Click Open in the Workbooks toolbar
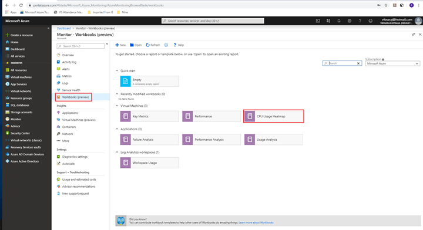 [x=136, y=45]
